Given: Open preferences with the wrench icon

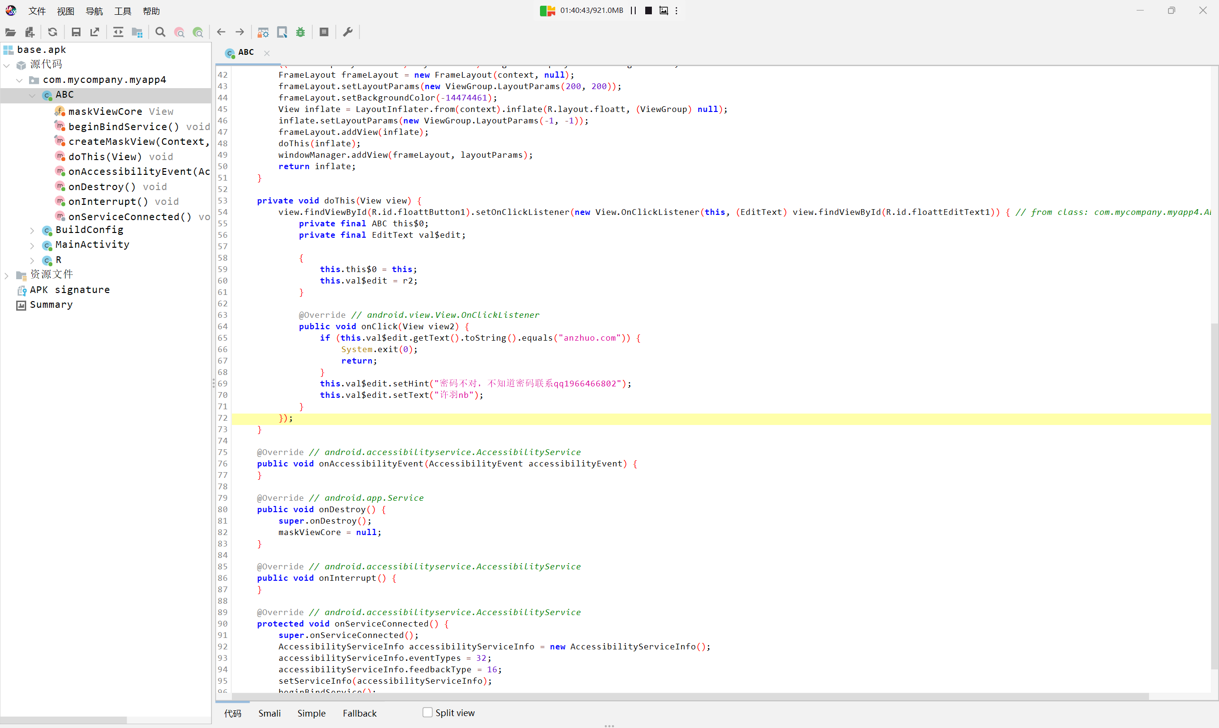Looking at the screenshot, I should pos(348,32).
